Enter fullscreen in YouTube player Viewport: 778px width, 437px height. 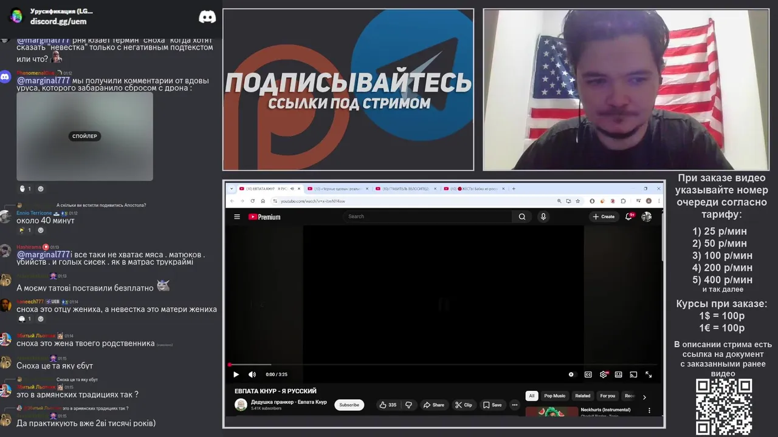click(x=649, y=374)
